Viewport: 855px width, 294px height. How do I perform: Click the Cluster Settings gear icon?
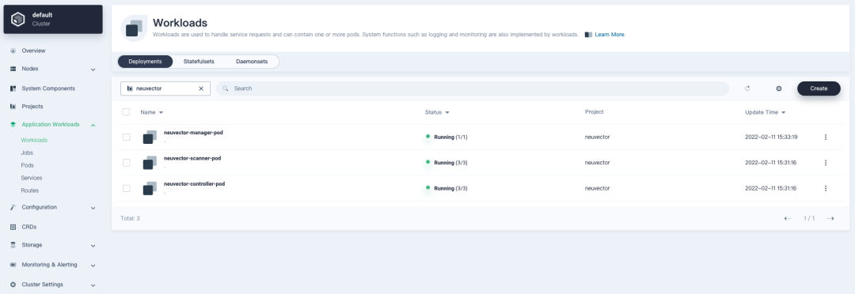point(13,285)
